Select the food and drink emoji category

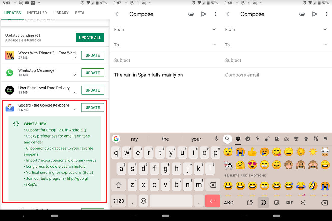277,139
